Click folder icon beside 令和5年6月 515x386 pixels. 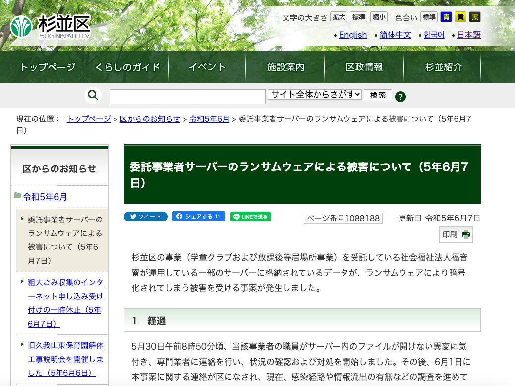17,196
